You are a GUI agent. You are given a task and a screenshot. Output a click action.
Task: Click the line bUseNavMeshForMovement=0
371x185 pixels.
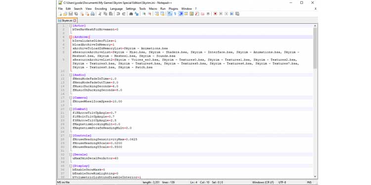(95, 30)
